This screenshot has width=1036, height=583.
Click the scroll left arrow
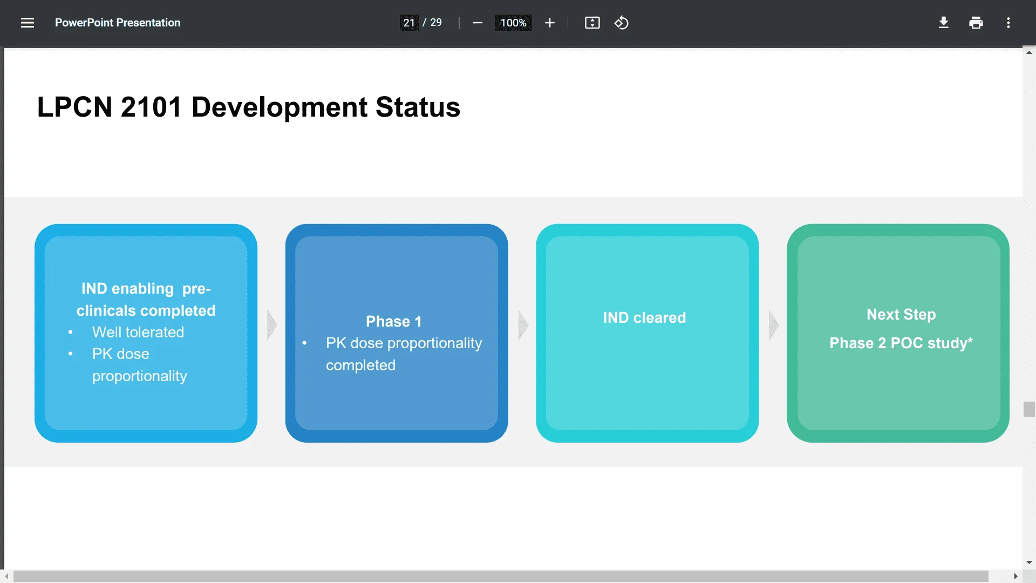[6, 577]
